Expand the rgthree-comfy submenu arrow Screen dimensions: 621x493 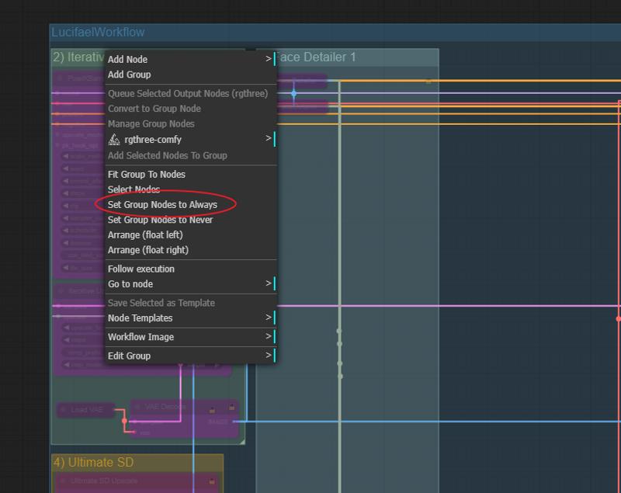[x=269, y=138]
